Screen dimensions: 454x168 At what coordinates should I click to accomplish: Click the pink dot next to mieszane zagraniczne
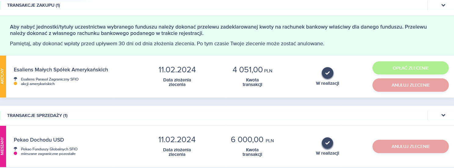pos(15,154)
